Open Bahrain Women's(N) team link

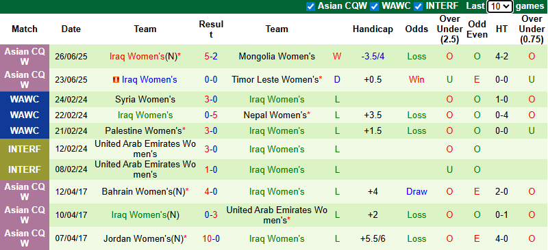point(143,192)
